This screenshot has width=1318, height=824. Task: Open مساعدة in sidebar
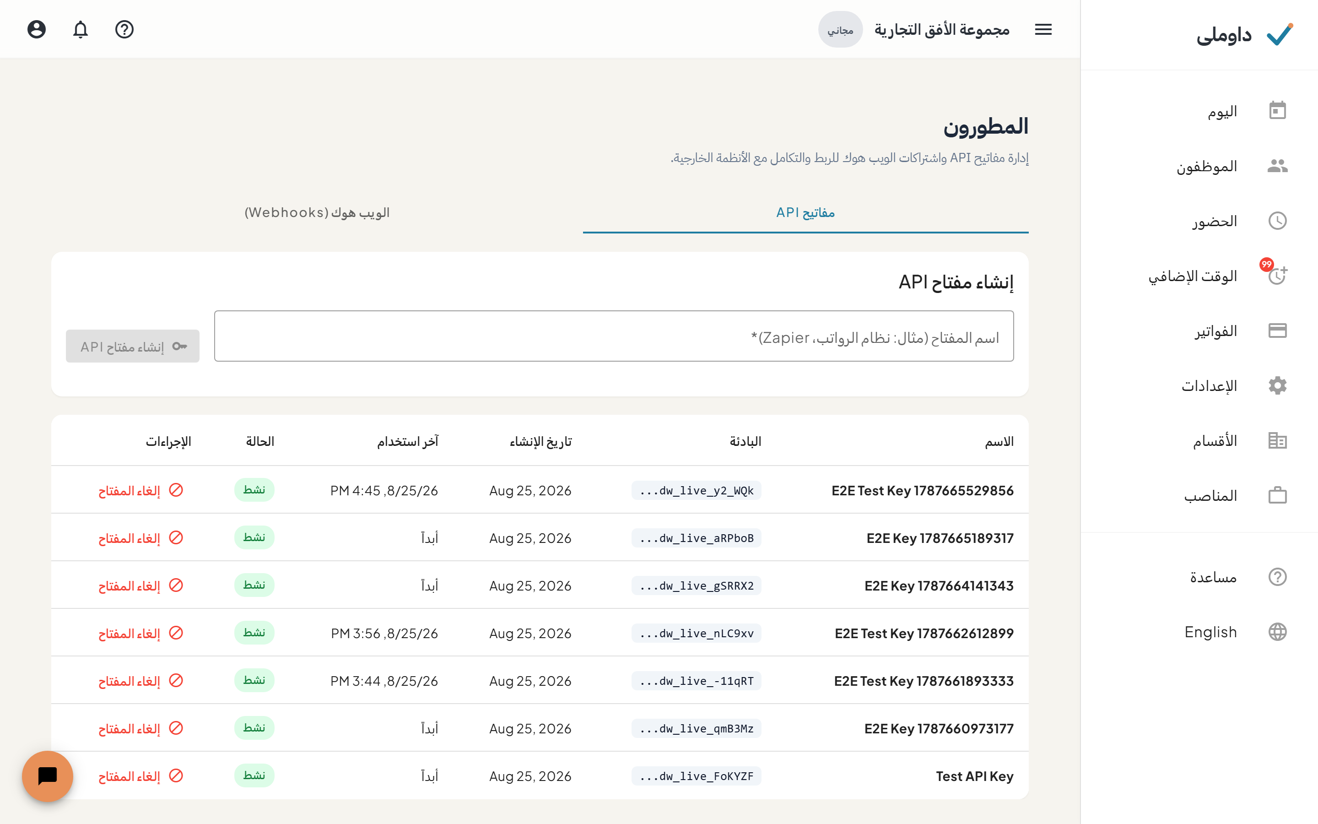[x=1214, y=577]
